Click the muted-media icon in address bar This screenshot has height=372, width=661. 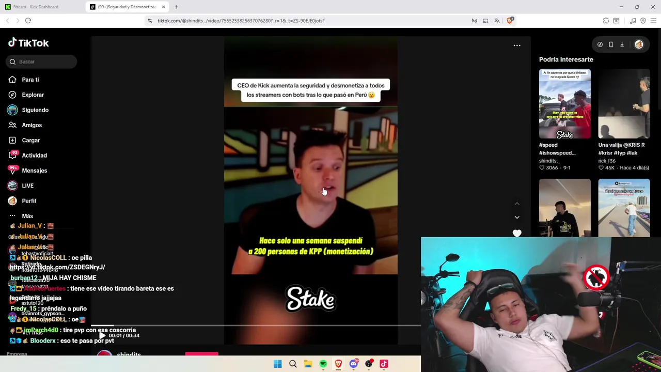tap(474, 21)
